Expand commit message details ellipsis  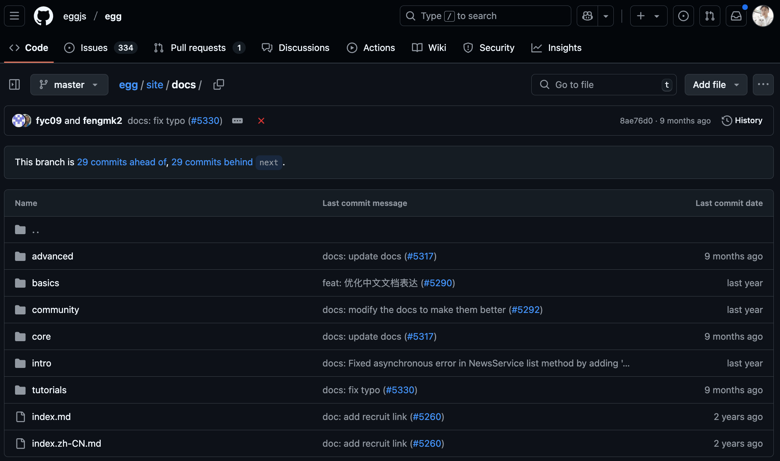pos(237,121)
